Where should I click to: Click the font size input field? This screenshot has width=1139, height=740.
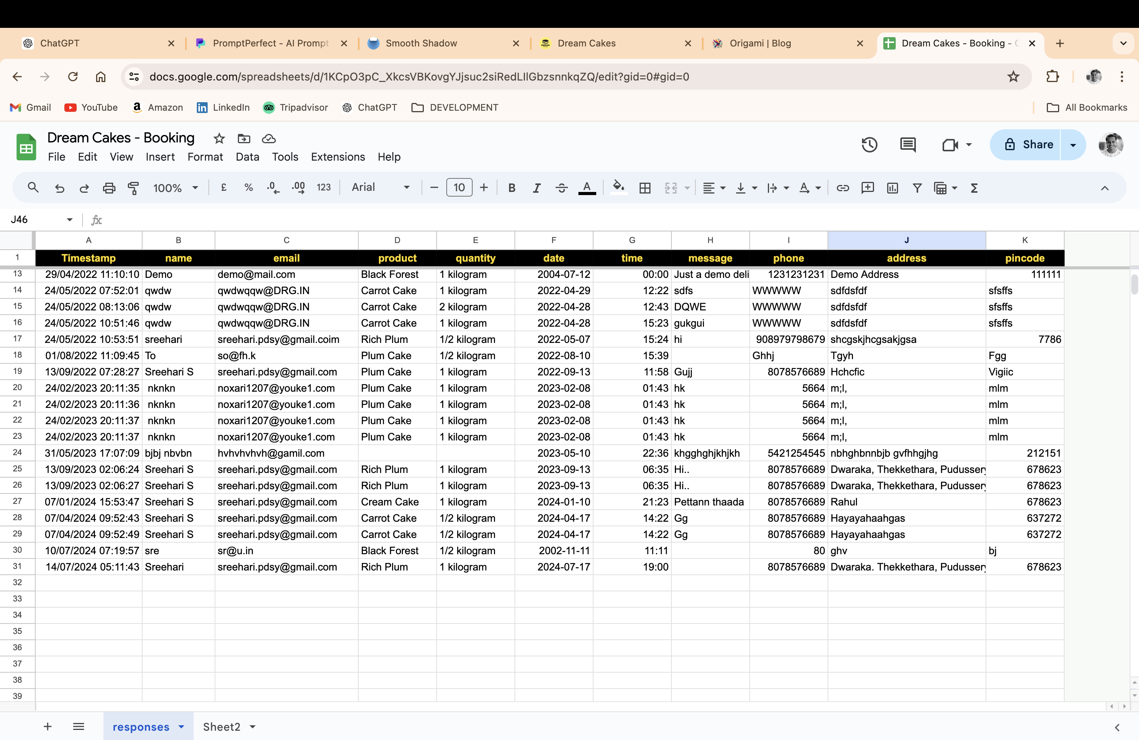459,187
